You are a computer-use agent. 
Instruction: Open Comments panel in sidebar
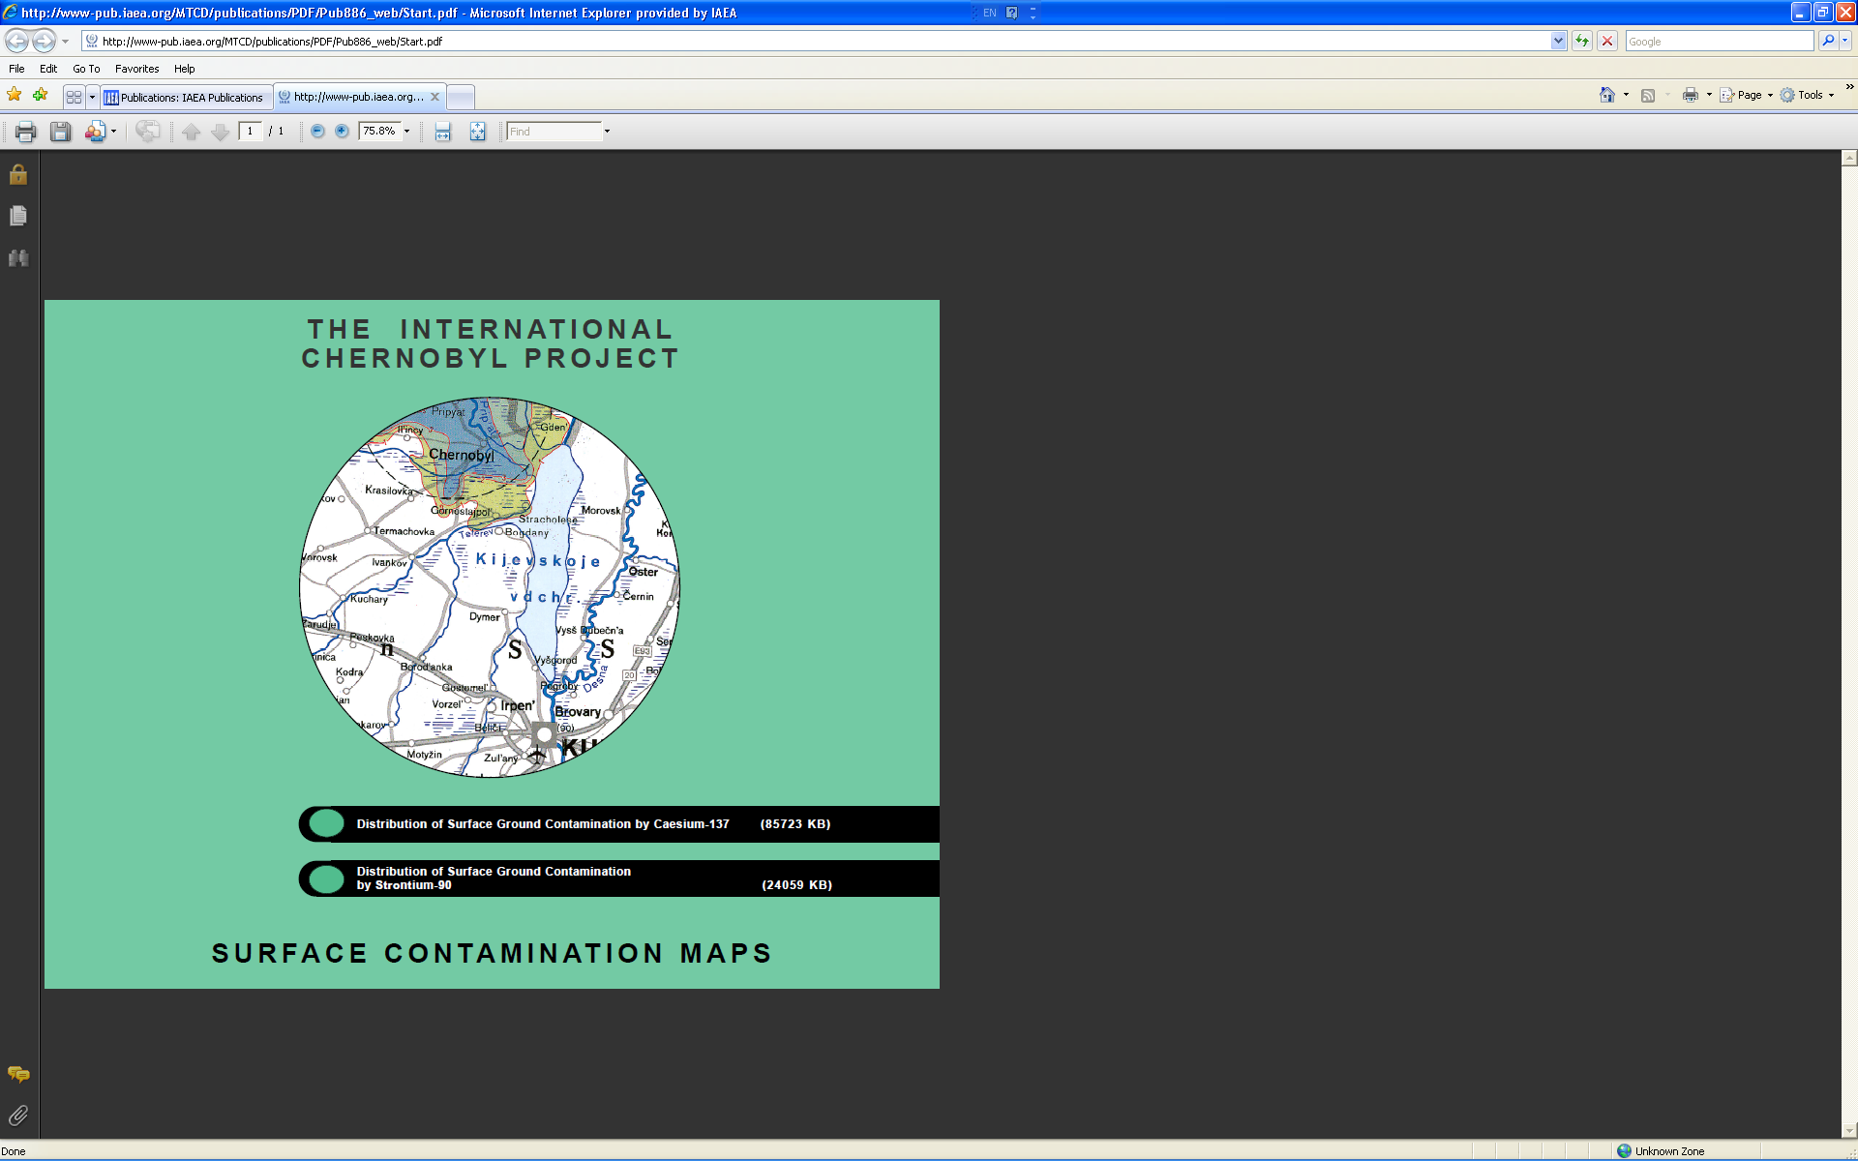coord(18,1075)
